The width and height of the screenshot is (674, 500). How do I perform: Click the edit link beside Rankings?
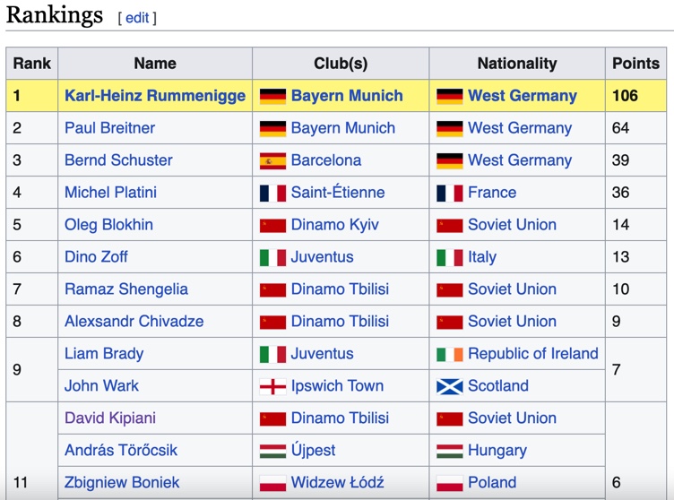(137, 18)
